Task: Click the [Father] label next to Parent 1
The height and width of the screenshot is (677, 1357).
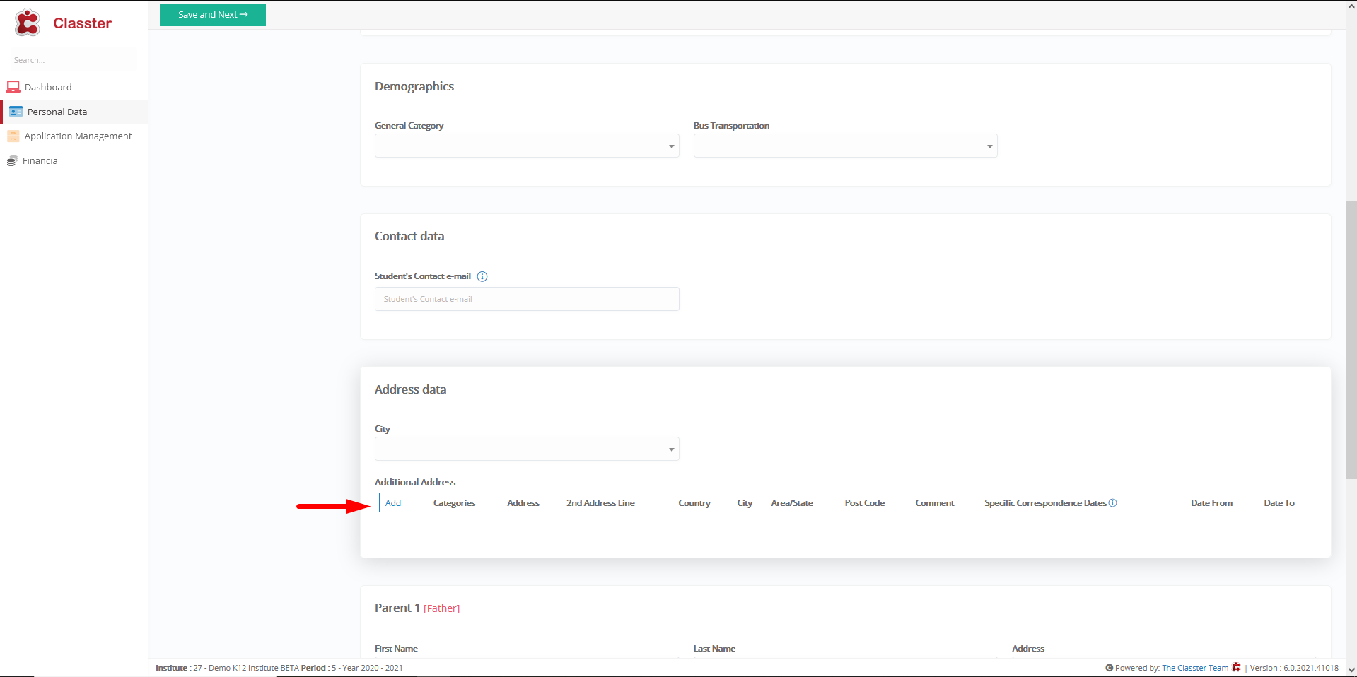Action: click(441, 608)
